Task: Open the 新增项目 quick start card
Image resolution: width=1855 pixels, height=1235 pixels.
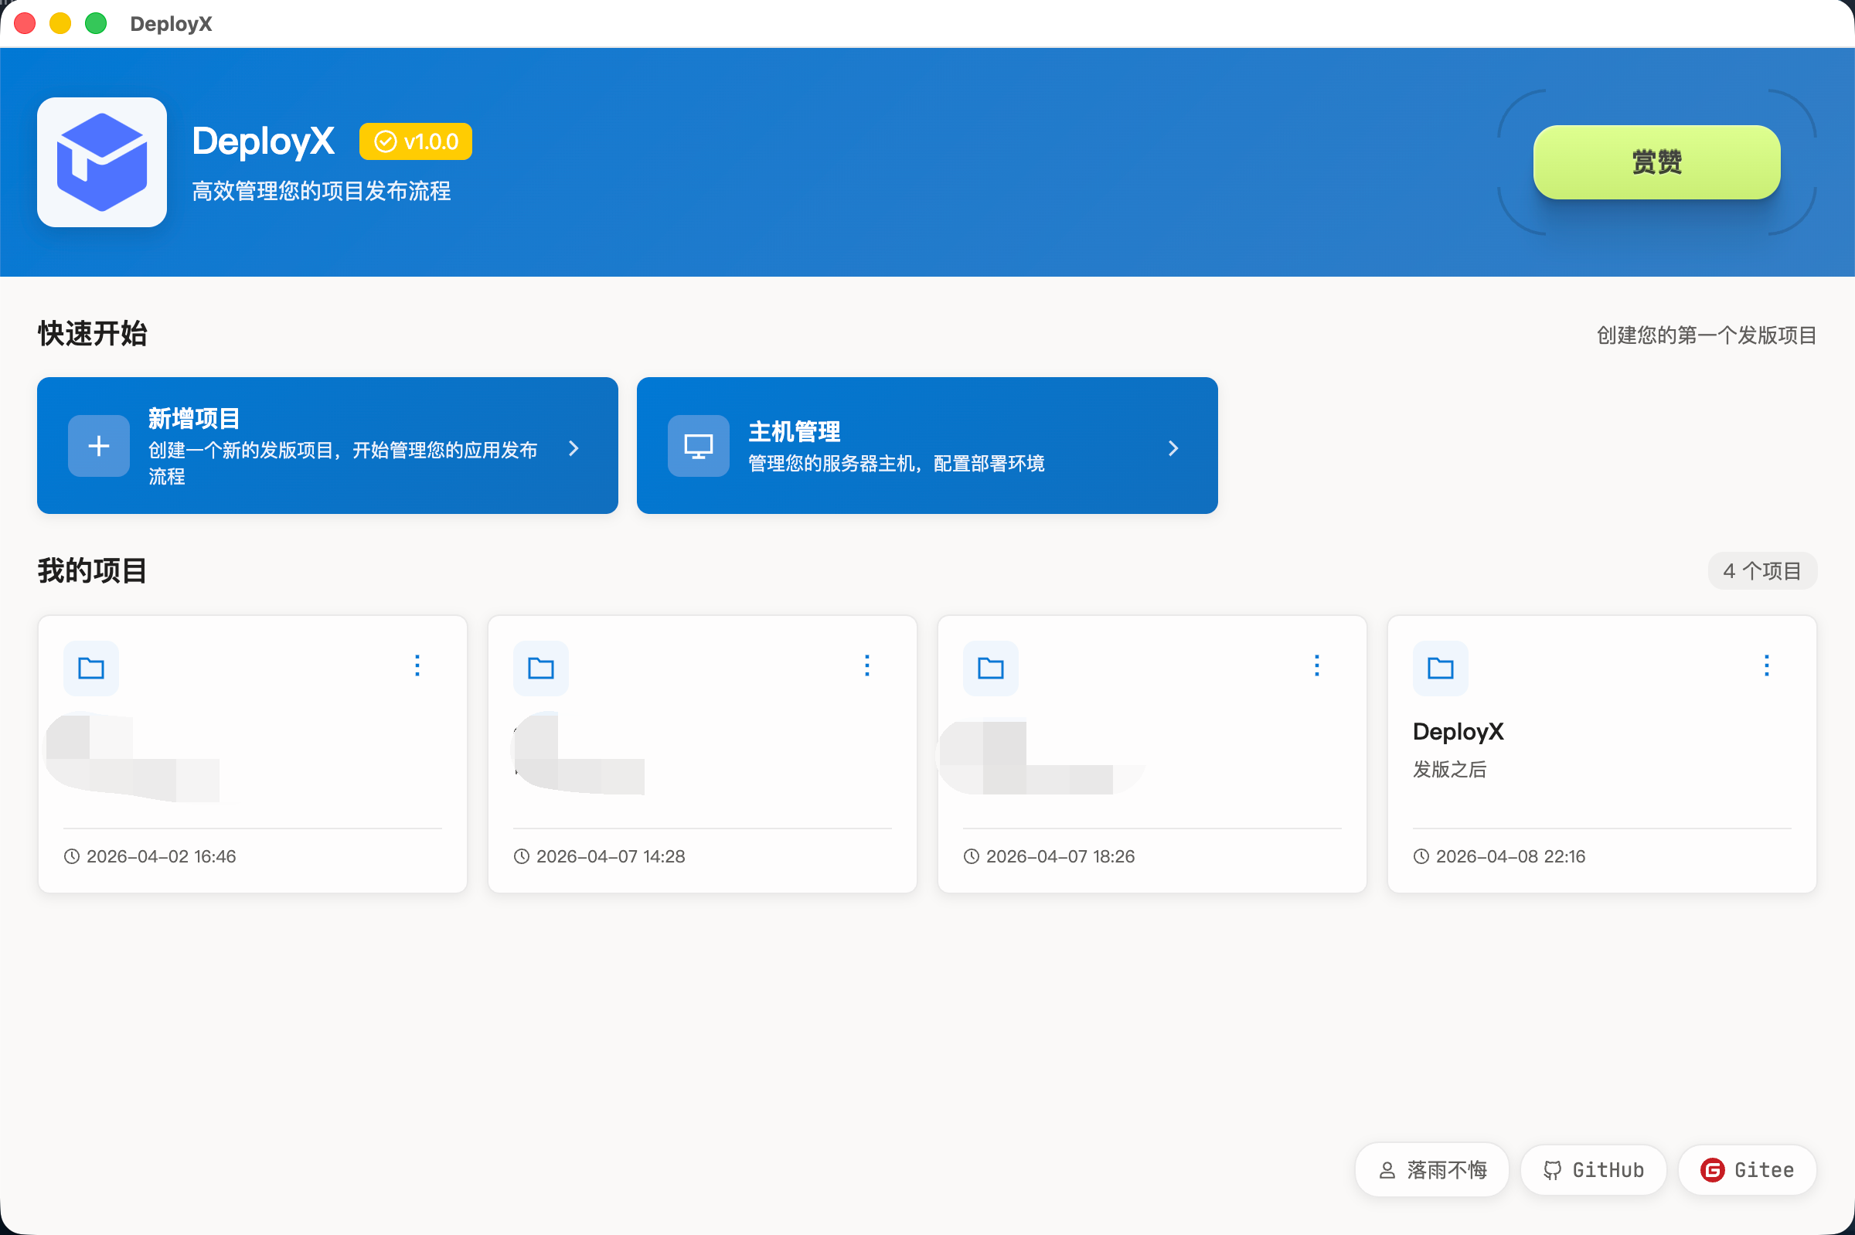Action: [328, 446]
